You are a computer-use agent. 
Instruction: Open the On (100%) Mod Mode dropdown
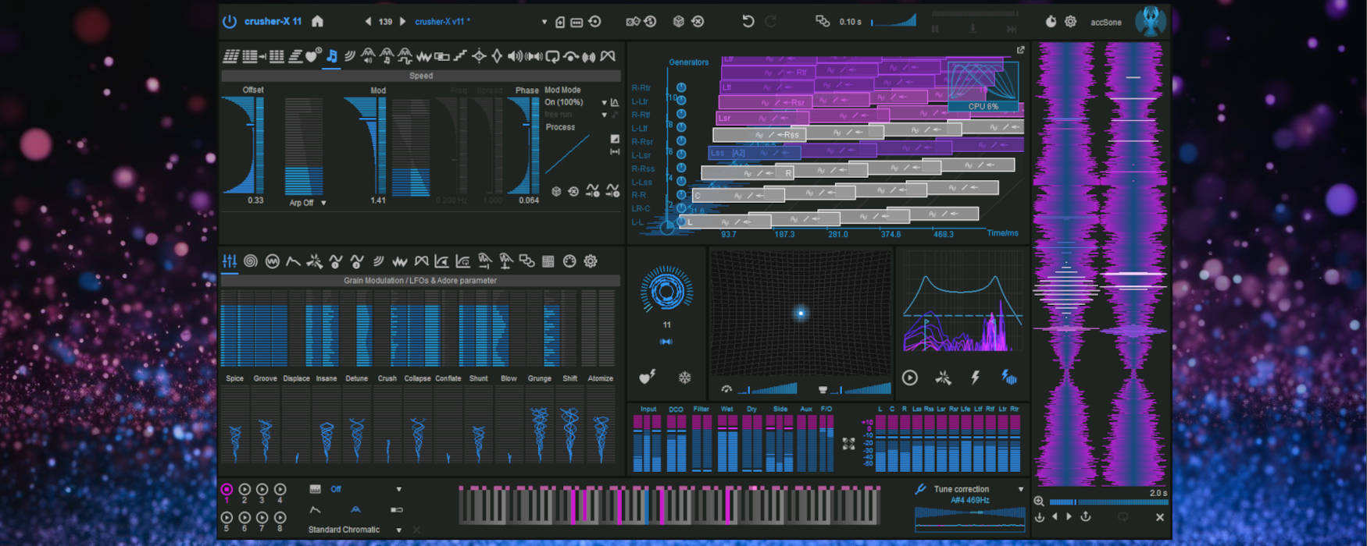604,102
